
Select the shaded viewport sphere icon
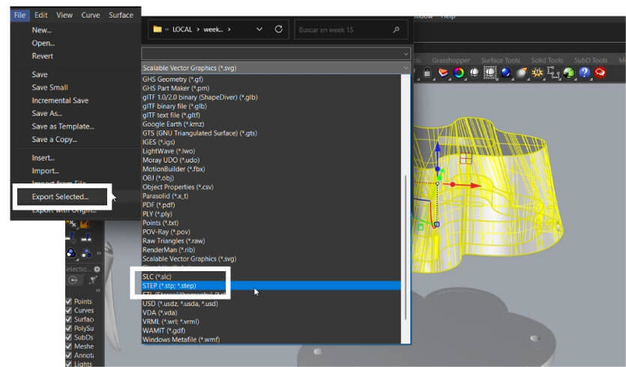[x=475, y=73]
